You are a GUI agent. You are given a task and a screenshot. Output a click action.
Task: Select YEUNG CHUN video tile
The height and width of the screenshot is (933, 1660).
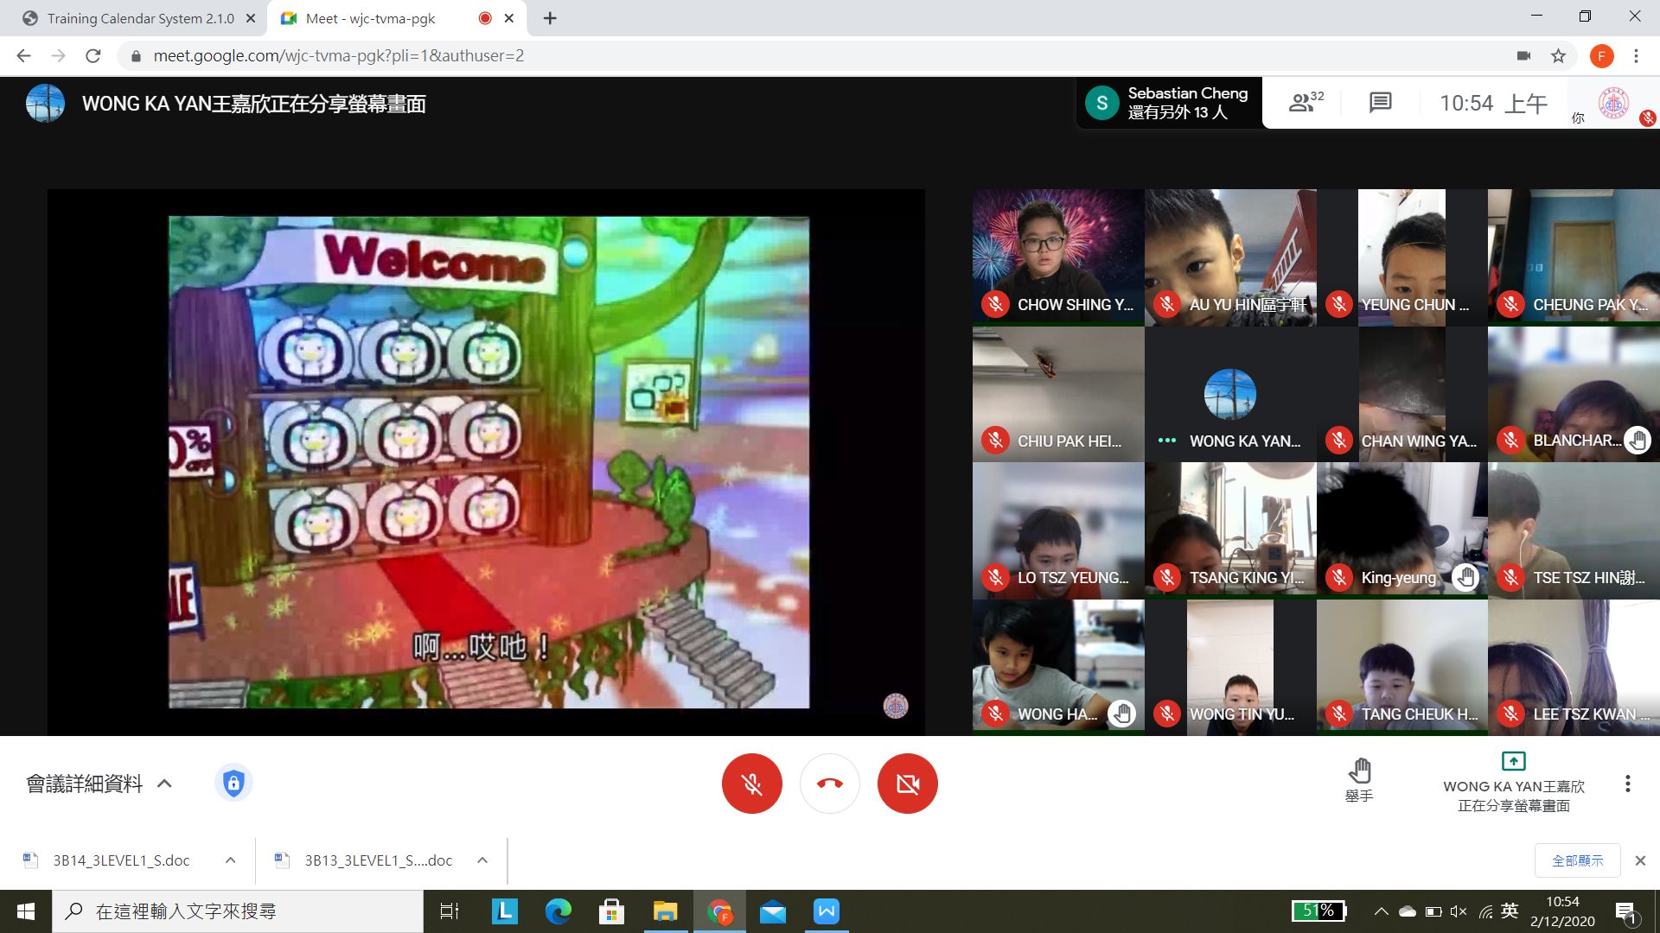click(1402, 257)
